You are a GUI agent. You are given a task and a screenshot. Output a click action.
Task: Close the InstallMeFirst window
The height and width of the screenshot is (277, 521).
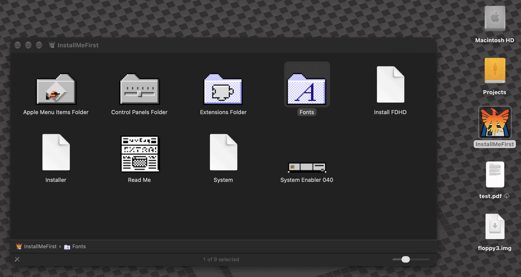tap(18, 45)
